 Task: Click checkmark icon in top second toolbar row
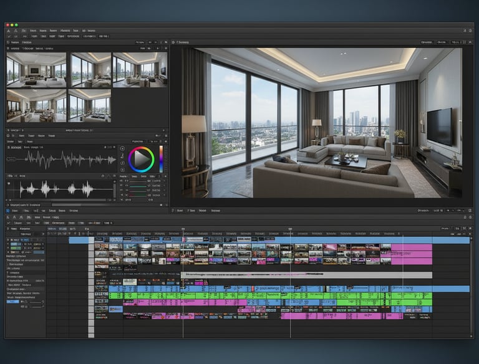pyautogui.click(x=9, y=36)
